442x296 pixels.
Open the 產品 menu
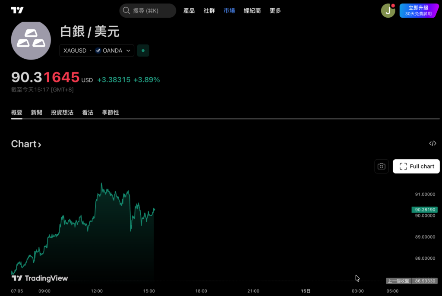pos(189,10)
